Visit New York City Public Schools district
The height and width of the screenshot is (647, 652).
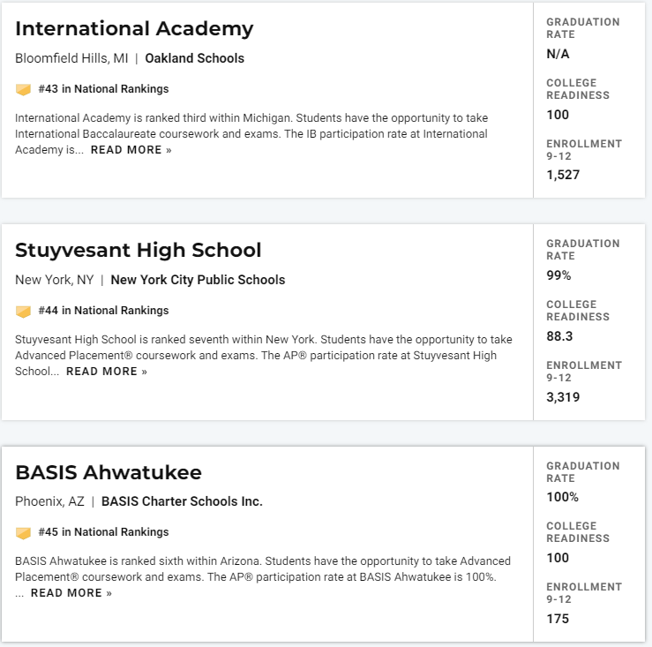(198, 280)
